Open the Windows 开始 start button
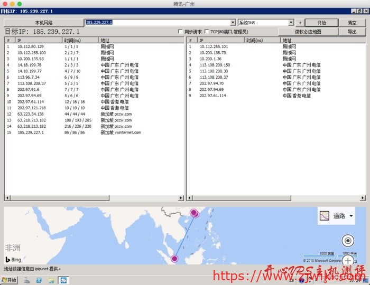 tap(9, 280)
